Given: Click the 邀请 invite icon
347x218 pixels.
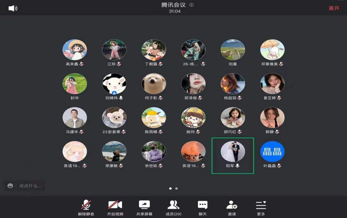Looking at the screenshot, I should [x=232, y=205].
